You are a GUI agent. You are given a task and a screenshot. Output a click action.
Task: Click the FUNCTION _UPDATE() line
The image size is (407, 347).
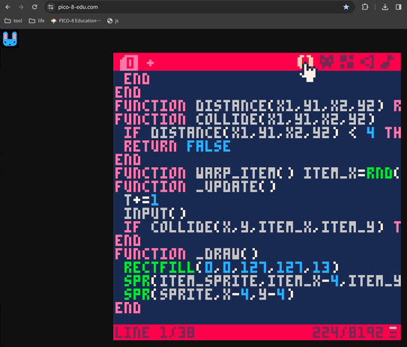click(x=195, y=187)
